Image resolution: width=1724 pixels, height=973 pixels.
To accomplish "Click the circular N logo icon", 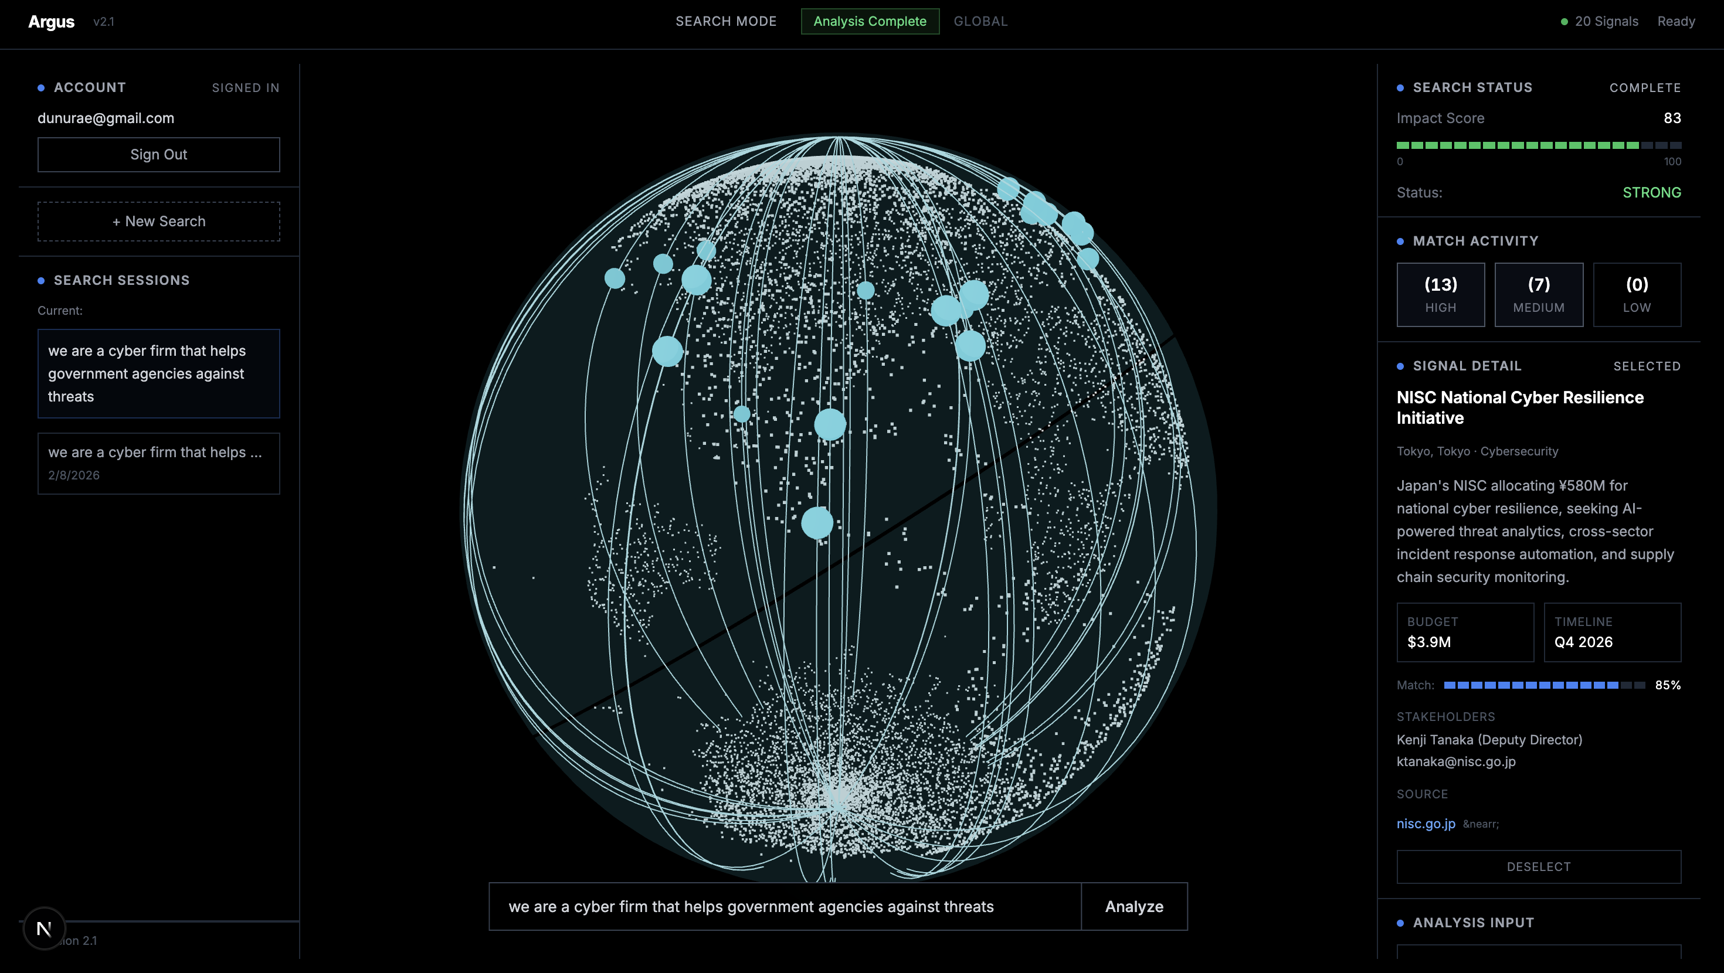I will [44, 928].
